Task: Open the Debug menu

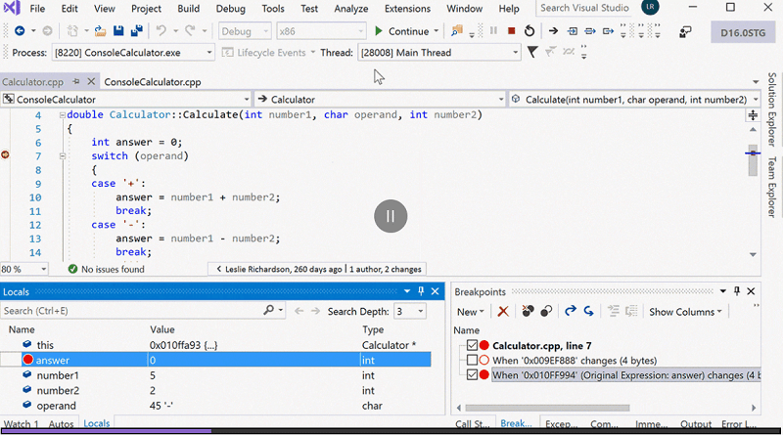Action: point(230,9)
